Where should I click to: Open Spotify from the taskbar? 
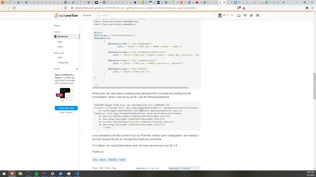37,174
